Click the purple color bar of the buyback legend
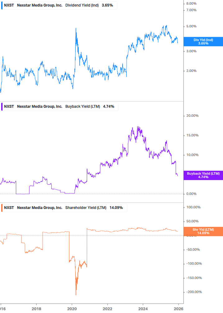The width and height of the screenshot is (223, 313). (x=2, y=107)
